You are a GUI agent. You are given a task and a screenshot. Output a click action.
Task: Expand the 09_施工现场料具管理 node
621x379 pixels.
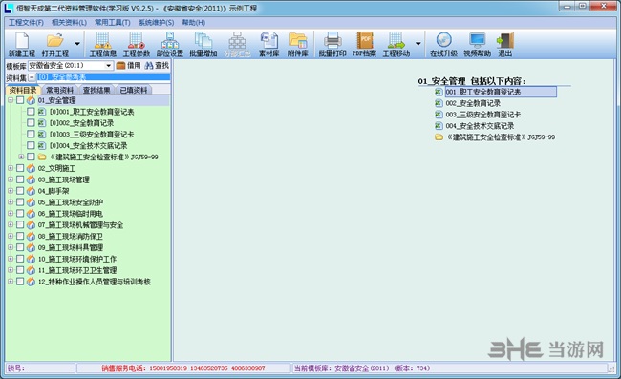[11, 247]
